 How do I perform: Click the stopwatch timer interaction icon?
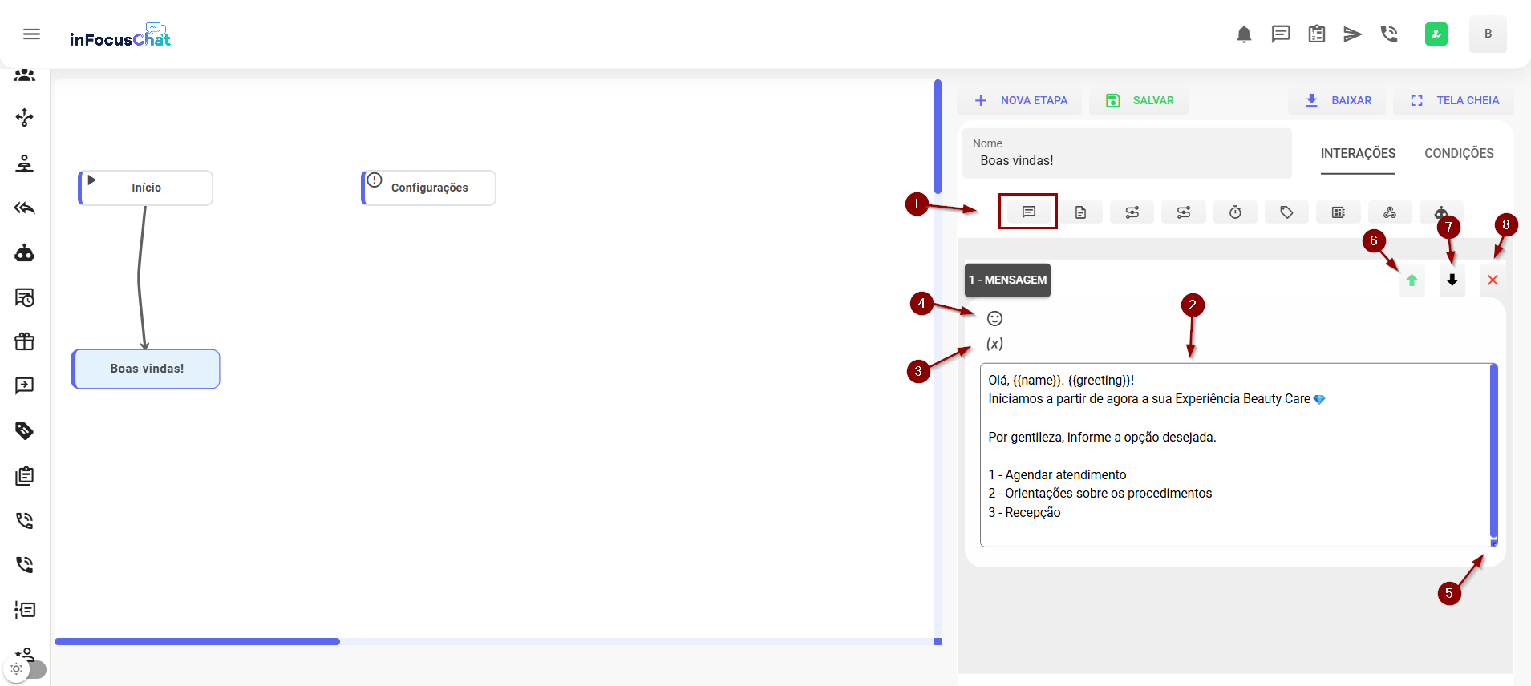[1235, 212]
